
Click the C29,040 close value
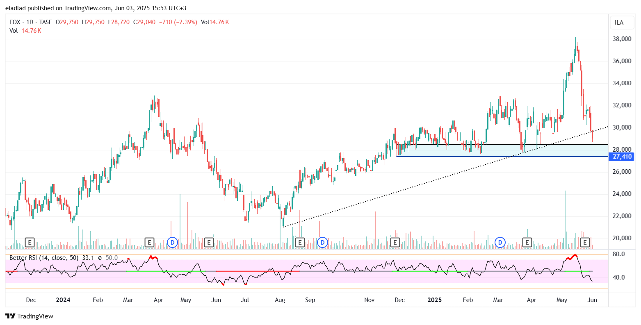pyautogui.click(x=145, y=22)
